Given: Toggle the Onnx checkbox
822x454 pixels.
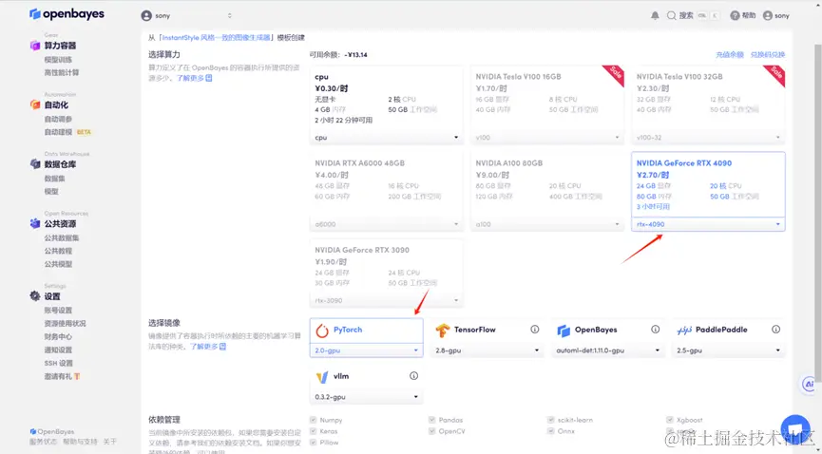Looking at the screenshot, I should 551,431.
